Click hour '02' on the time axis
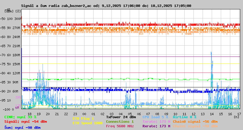The height and width of the screenshot is (130, 243). 102,114
